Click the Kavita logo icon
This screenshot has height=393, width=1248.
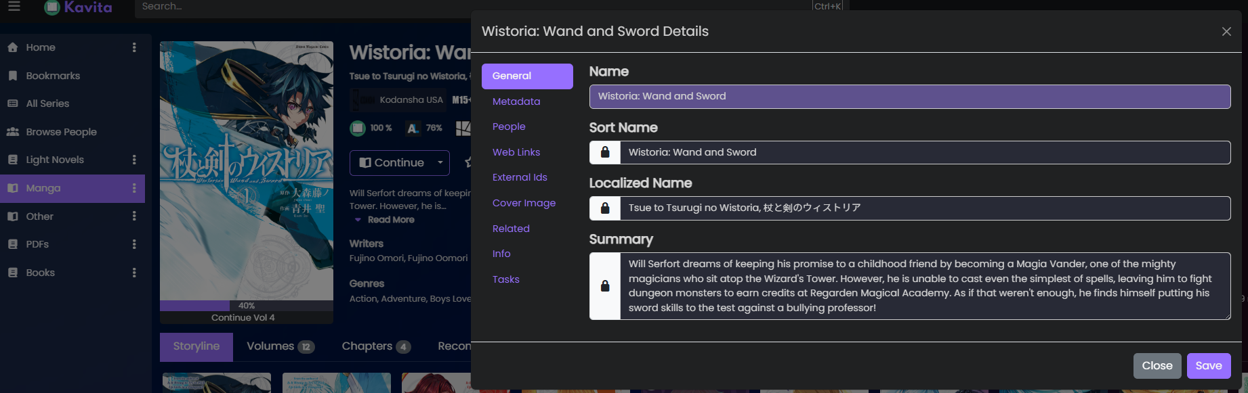tap(52, 7)
